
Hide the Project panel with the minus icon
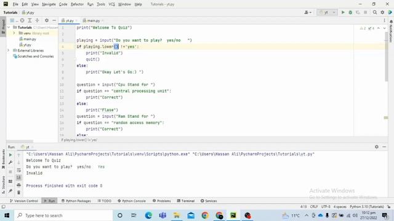point(54,20)
